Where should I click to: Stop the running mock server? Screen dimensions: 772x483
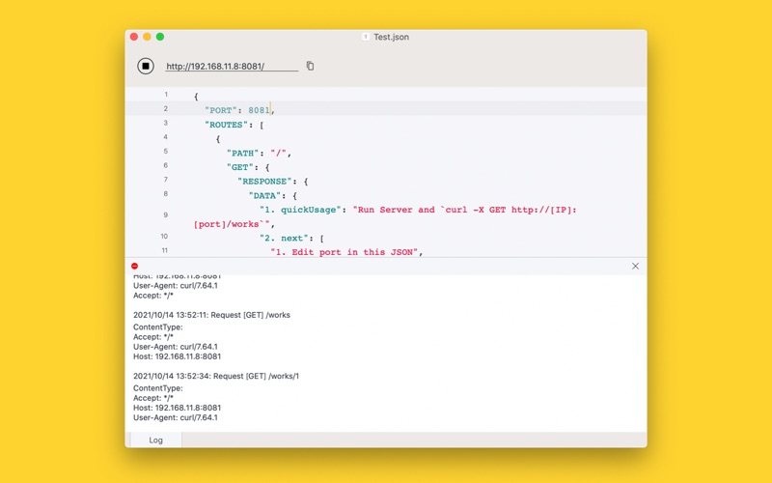[146, 66]
